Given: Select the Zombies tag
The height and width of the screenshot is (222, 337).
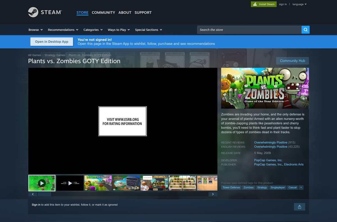Looking at the screenshot, I should coord(249,188).
